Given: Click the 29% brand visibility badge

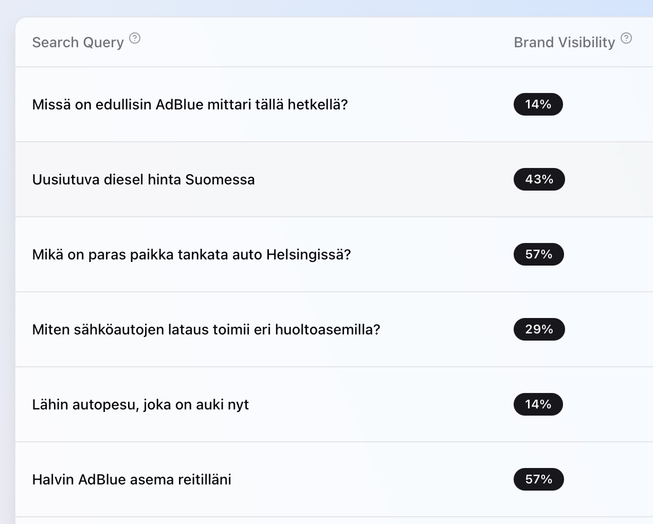Looking at the screenshot, I should point(539,330).
